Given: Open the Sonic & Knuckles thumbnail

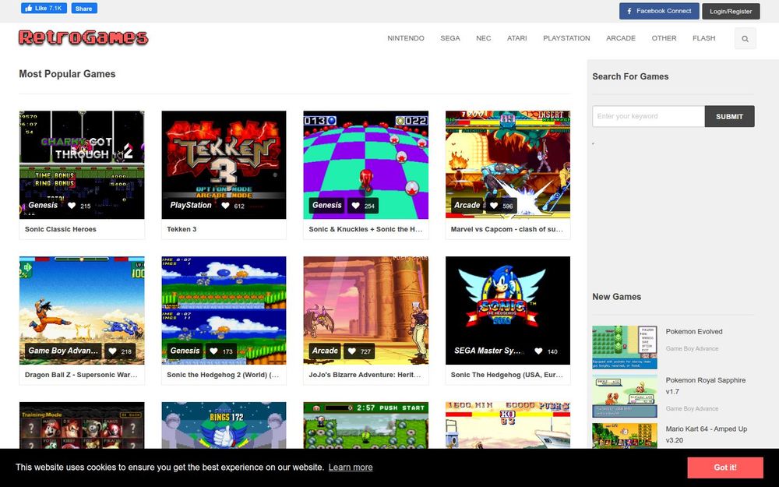Looking at the screenshot, I should pyautogui.click(x=365, y=164).
